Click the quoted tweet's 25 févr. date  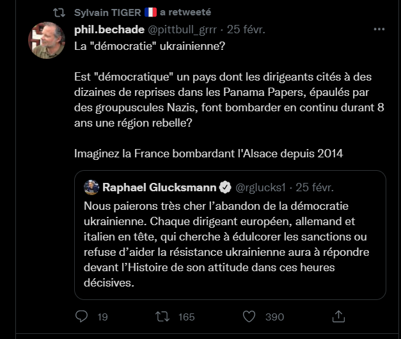314,187
